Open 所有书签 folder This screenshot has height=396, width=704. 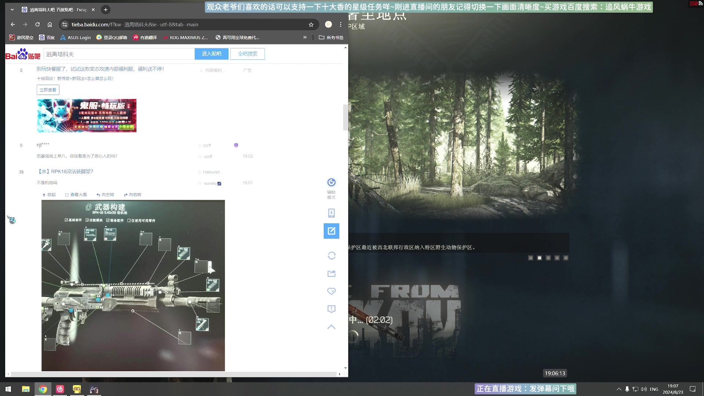(x=331, y=37)
